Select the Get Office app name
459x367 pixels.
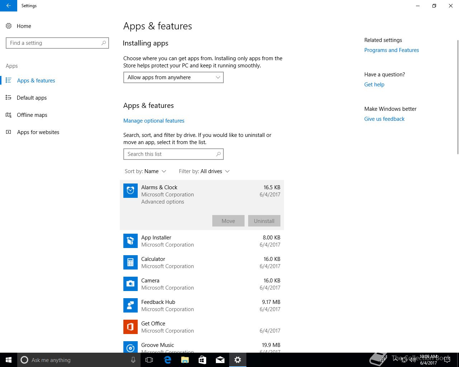coord(153,324)
